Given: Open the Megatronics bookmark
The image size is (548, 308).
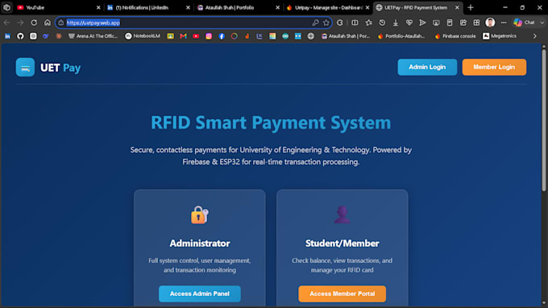Looking at the screenshot, I should tap(500, 36).
